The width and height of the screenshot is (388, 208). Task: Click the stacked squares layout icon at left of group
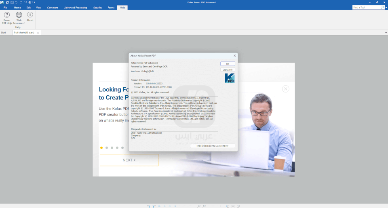pos(228,206)
